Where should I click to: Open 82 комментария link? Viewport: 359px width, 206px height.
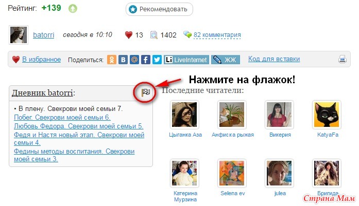click(217, 35)
